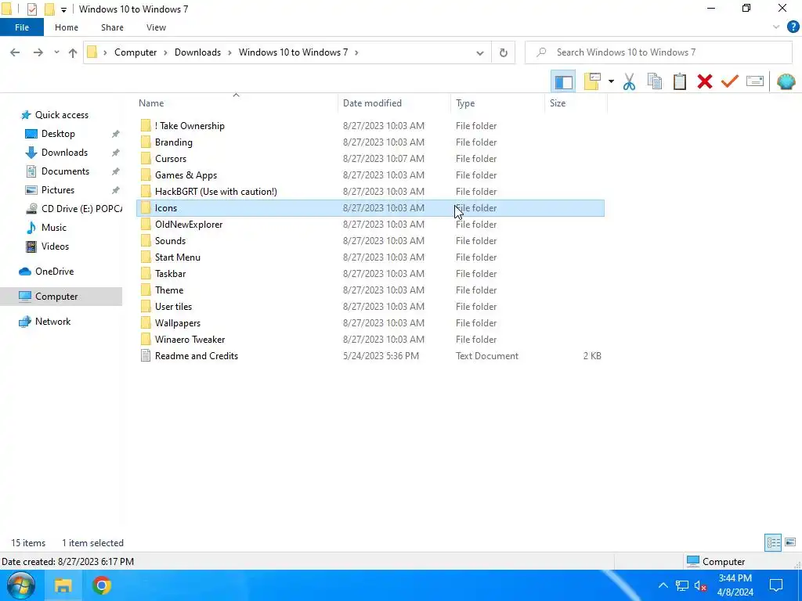Open Videos in the navigation pane
Screen dimensions: 802x601
point(55,247)
